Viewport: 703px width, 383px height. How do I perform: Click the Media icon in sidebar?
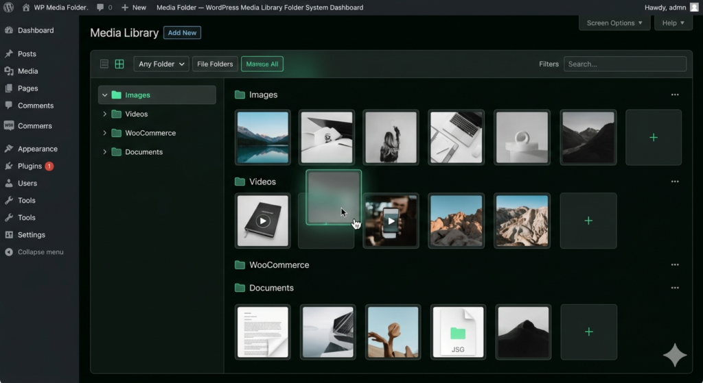[8, 71]
